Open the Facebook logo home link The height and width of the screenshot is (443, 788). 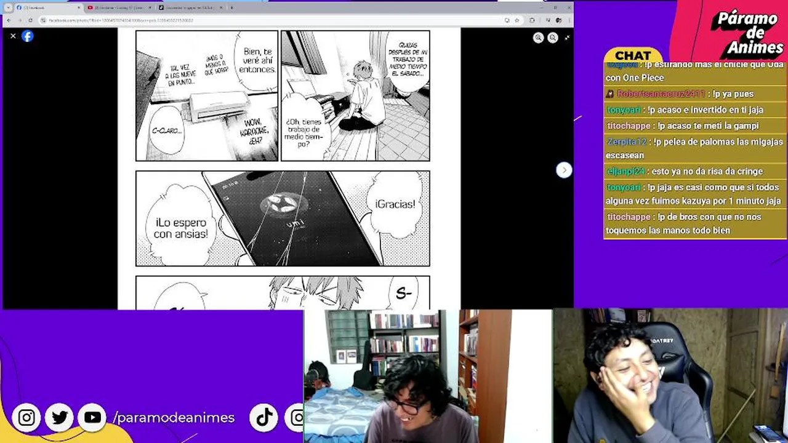(x=28, y=36)
